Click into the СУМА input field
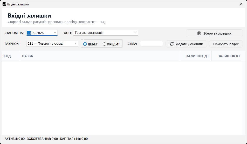The image size is (247, 144). (151, 44)
